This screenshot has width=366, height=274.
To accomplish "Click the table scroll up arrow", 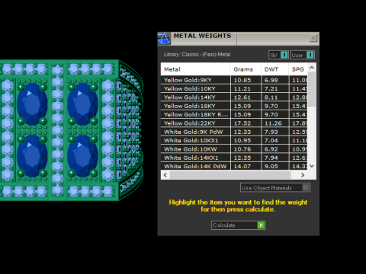I will tap(312, 68).
